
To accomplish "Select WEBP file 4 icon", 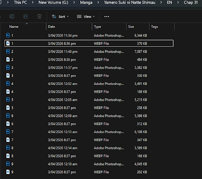I will (x=8, y=91).
